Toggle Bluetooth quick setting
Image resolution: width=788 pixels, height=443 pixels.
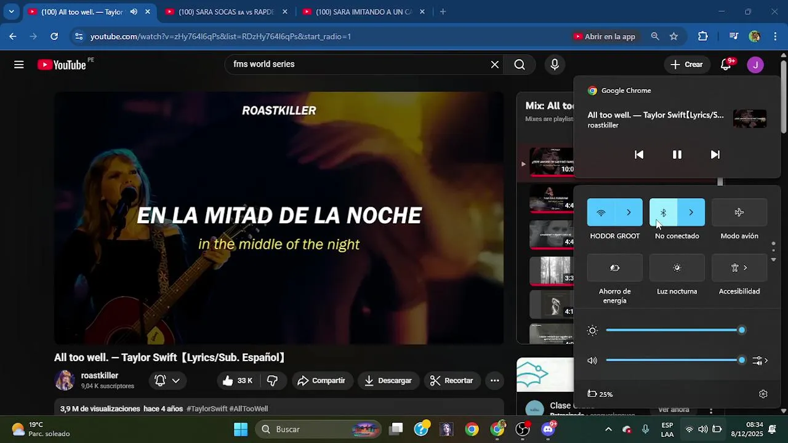point(663,212)
